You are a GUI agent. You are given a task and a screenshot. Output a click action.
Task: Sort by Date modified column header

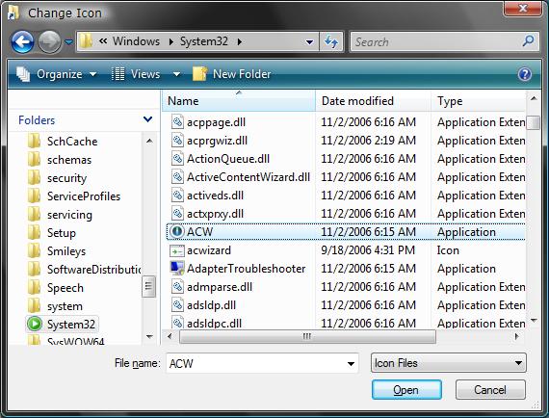[x=374, y=101]
